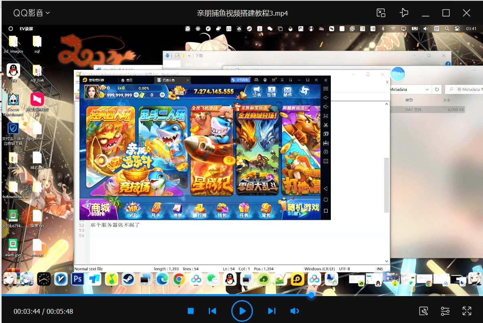Image resolution: width=483 pixels, height=323 pixels.
Task: Open the playback settings sliders icon
Action: point(445,311)
